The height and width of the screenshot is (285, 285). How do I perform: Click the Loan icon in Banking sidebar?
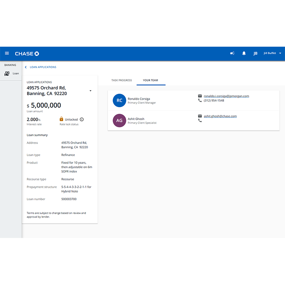tap(7, 74)
